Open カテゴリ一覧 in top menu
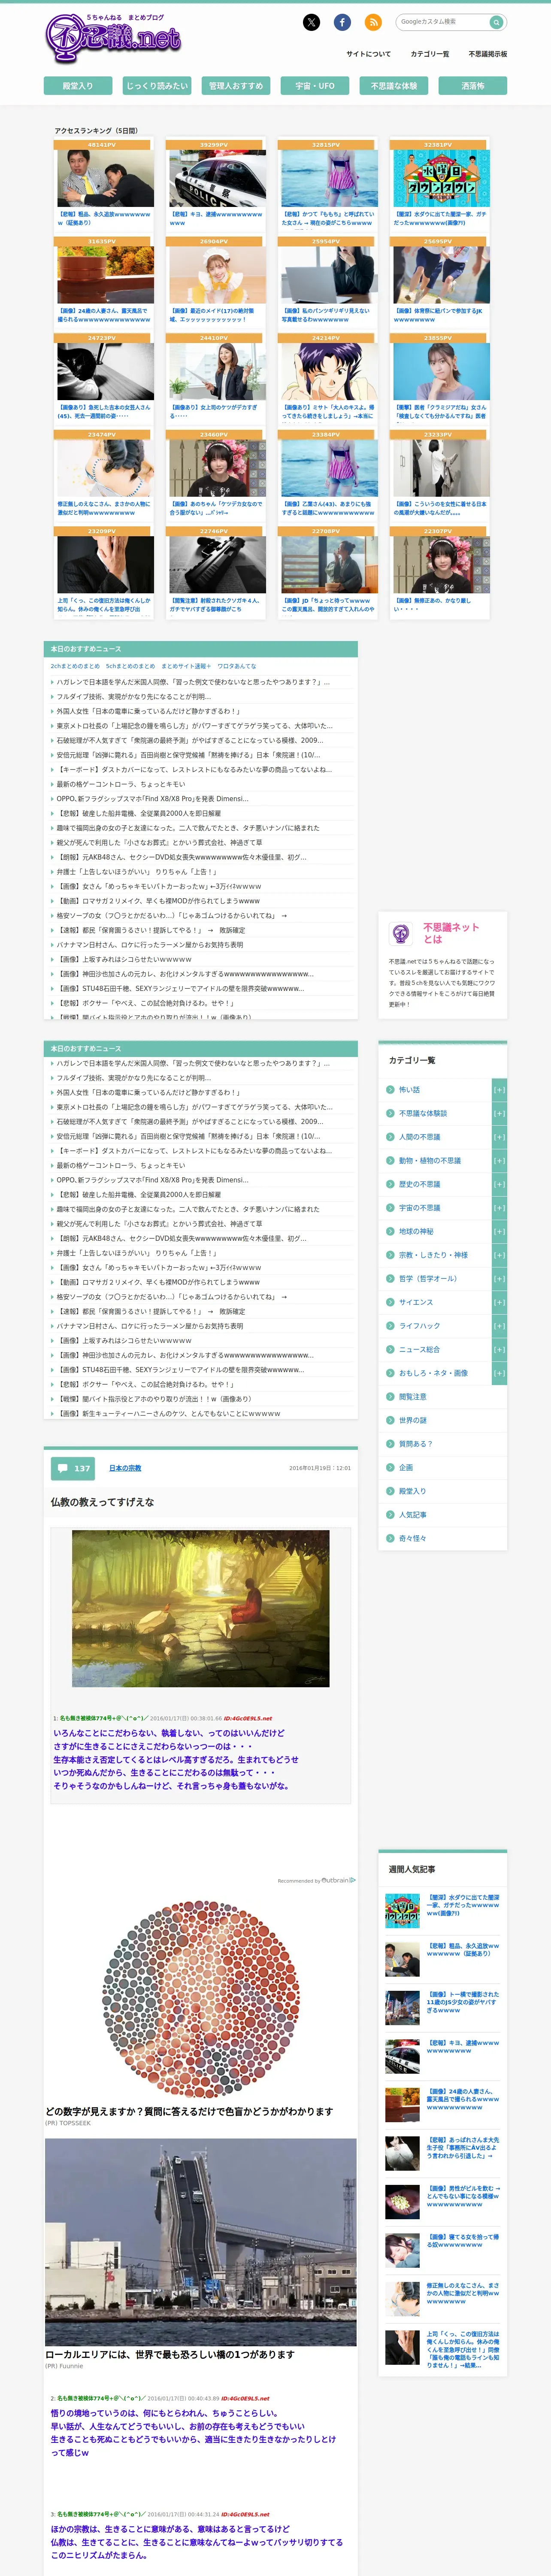 429,54
